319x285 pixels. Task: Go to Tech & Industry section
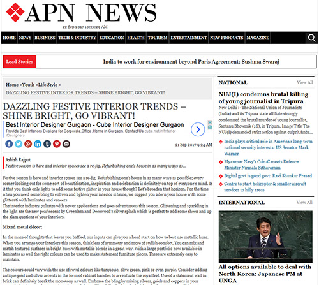click(x=77, y=38)
